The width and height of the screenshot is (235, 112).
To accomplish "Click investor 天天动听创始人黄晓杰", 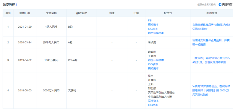I will pos(161,92).
